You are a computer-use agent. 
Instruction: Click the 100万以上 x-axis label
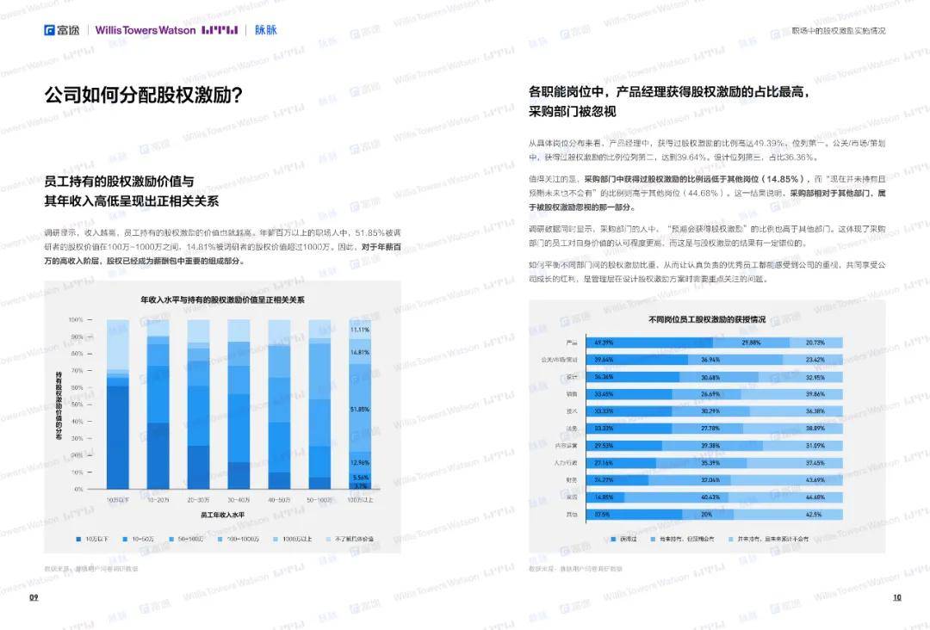click(360, 500)
